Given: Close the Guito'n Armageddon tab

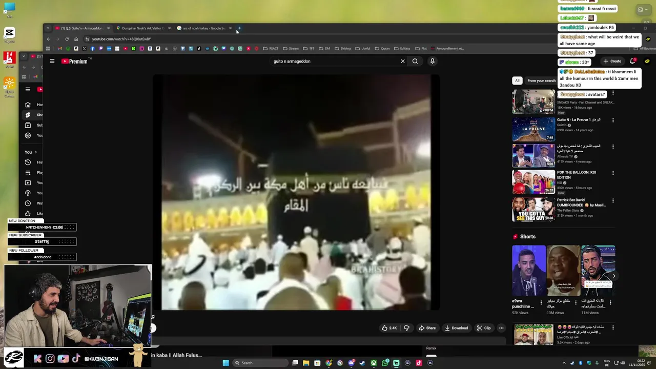Looking at the screenshot, I should [x=108, y=28].
